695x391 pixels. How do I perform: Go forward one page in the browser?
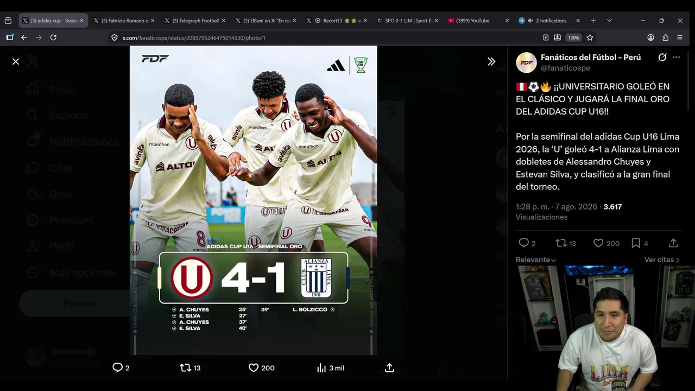39,37
